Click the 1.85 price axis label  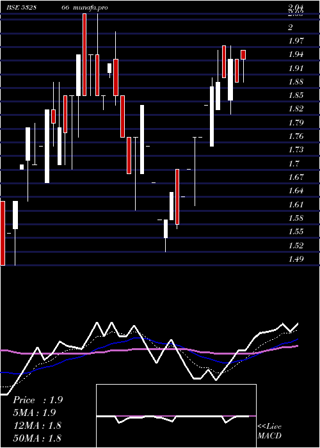[x=296, y=95]
